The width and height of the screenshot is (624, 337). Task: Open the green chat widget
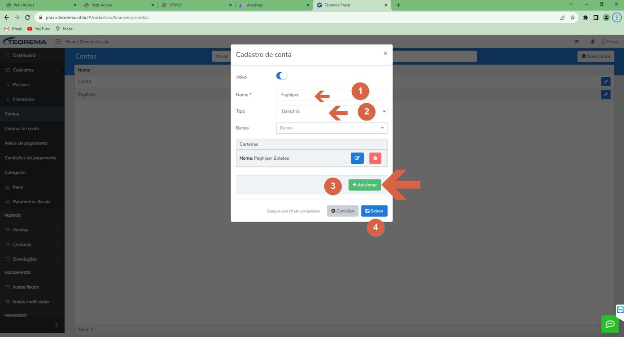[610, 324]
